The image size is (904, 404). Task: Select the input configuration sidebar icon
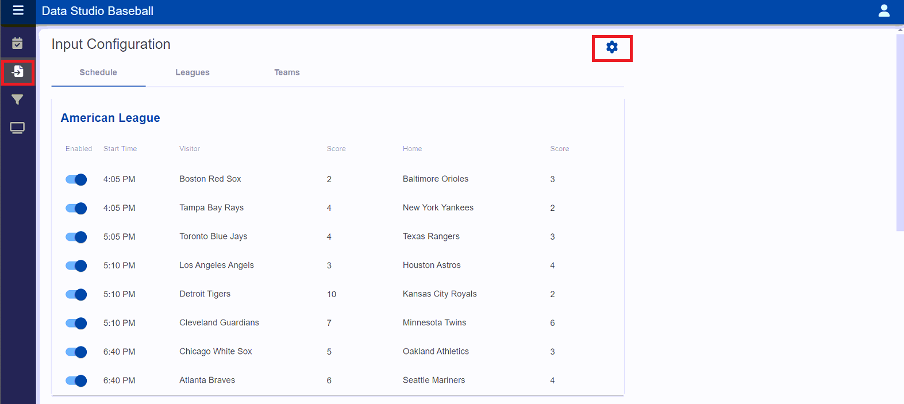click(17, 72)
